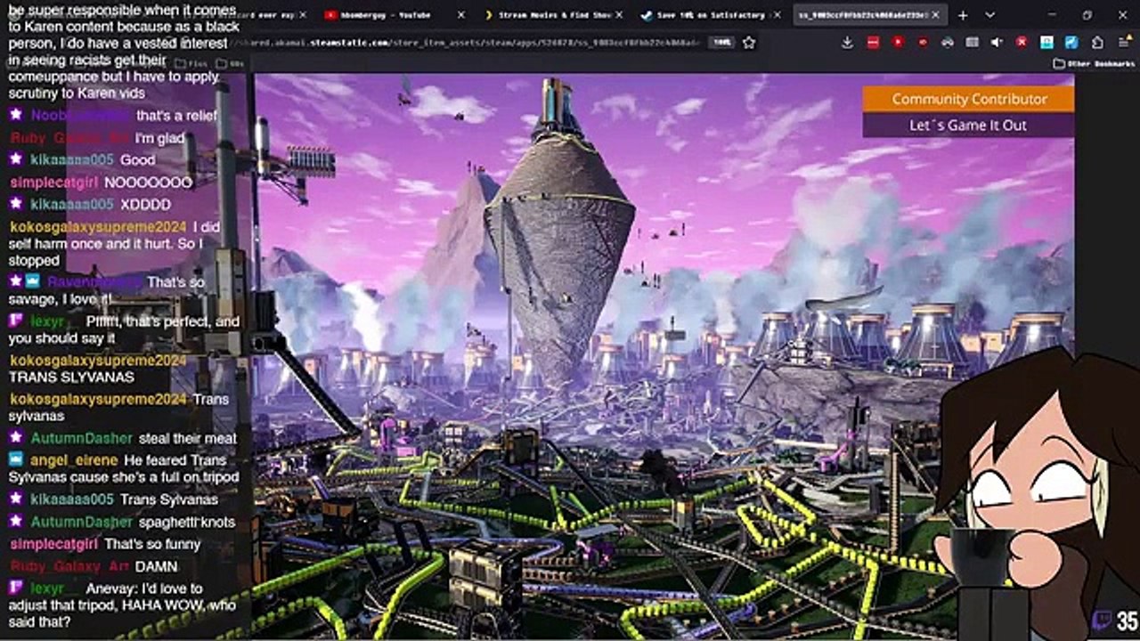1140x641 pixels.
Task: Open the Other Bookmarks folder
Action: point(1095,64)
